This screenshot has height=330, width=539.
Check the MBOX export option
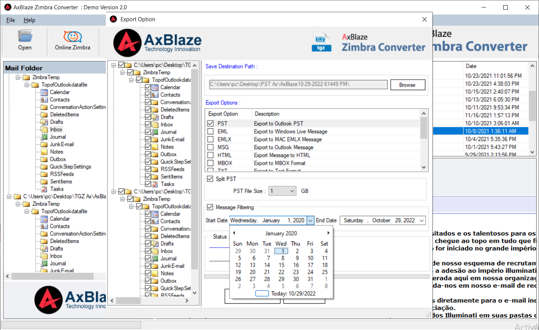point(211,163)
